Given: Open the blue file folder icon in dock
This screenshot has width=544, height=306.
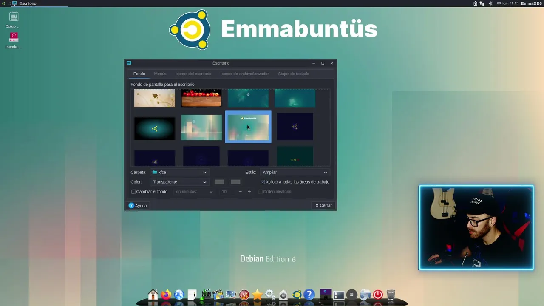Looking at the screenshot, I should click(365, 294).
